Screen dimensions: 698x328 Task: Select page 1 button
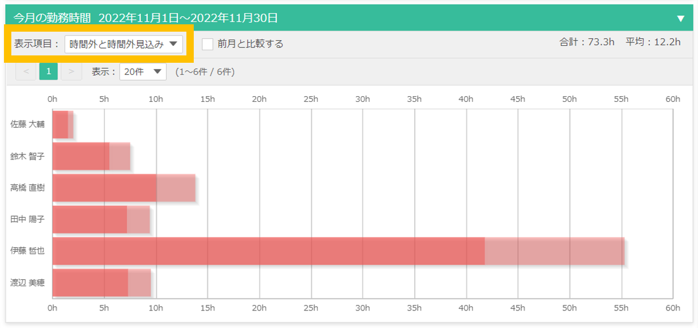point(49,71)
